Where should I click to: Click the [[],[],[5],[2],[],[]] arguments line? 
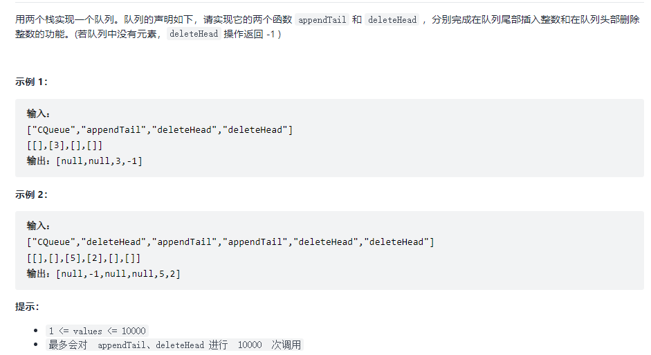(x=84, y=257)
